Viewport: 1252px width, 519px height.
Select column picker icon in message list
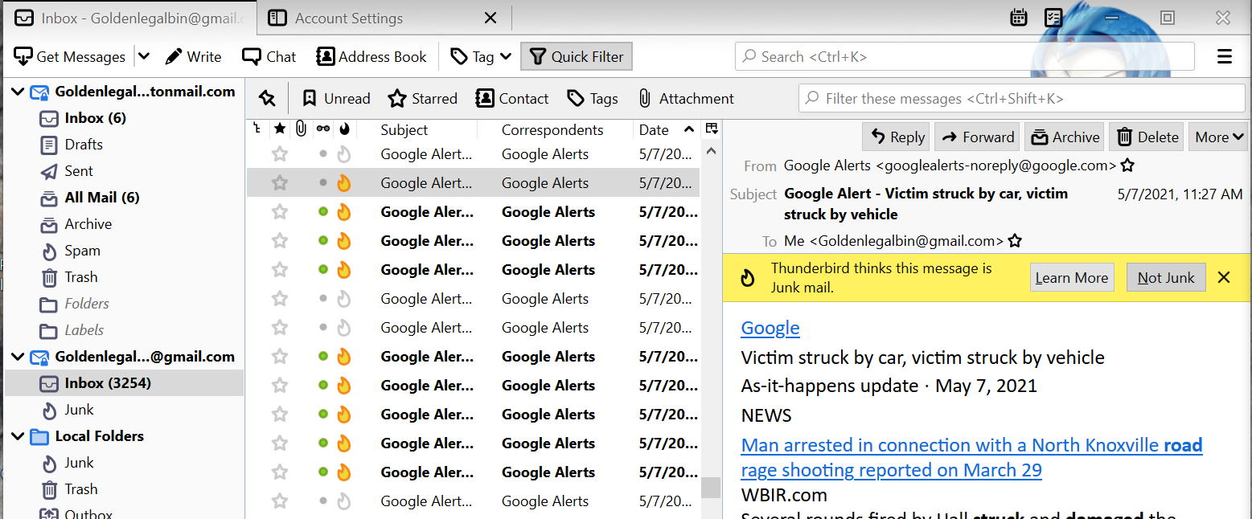(711, 129)
